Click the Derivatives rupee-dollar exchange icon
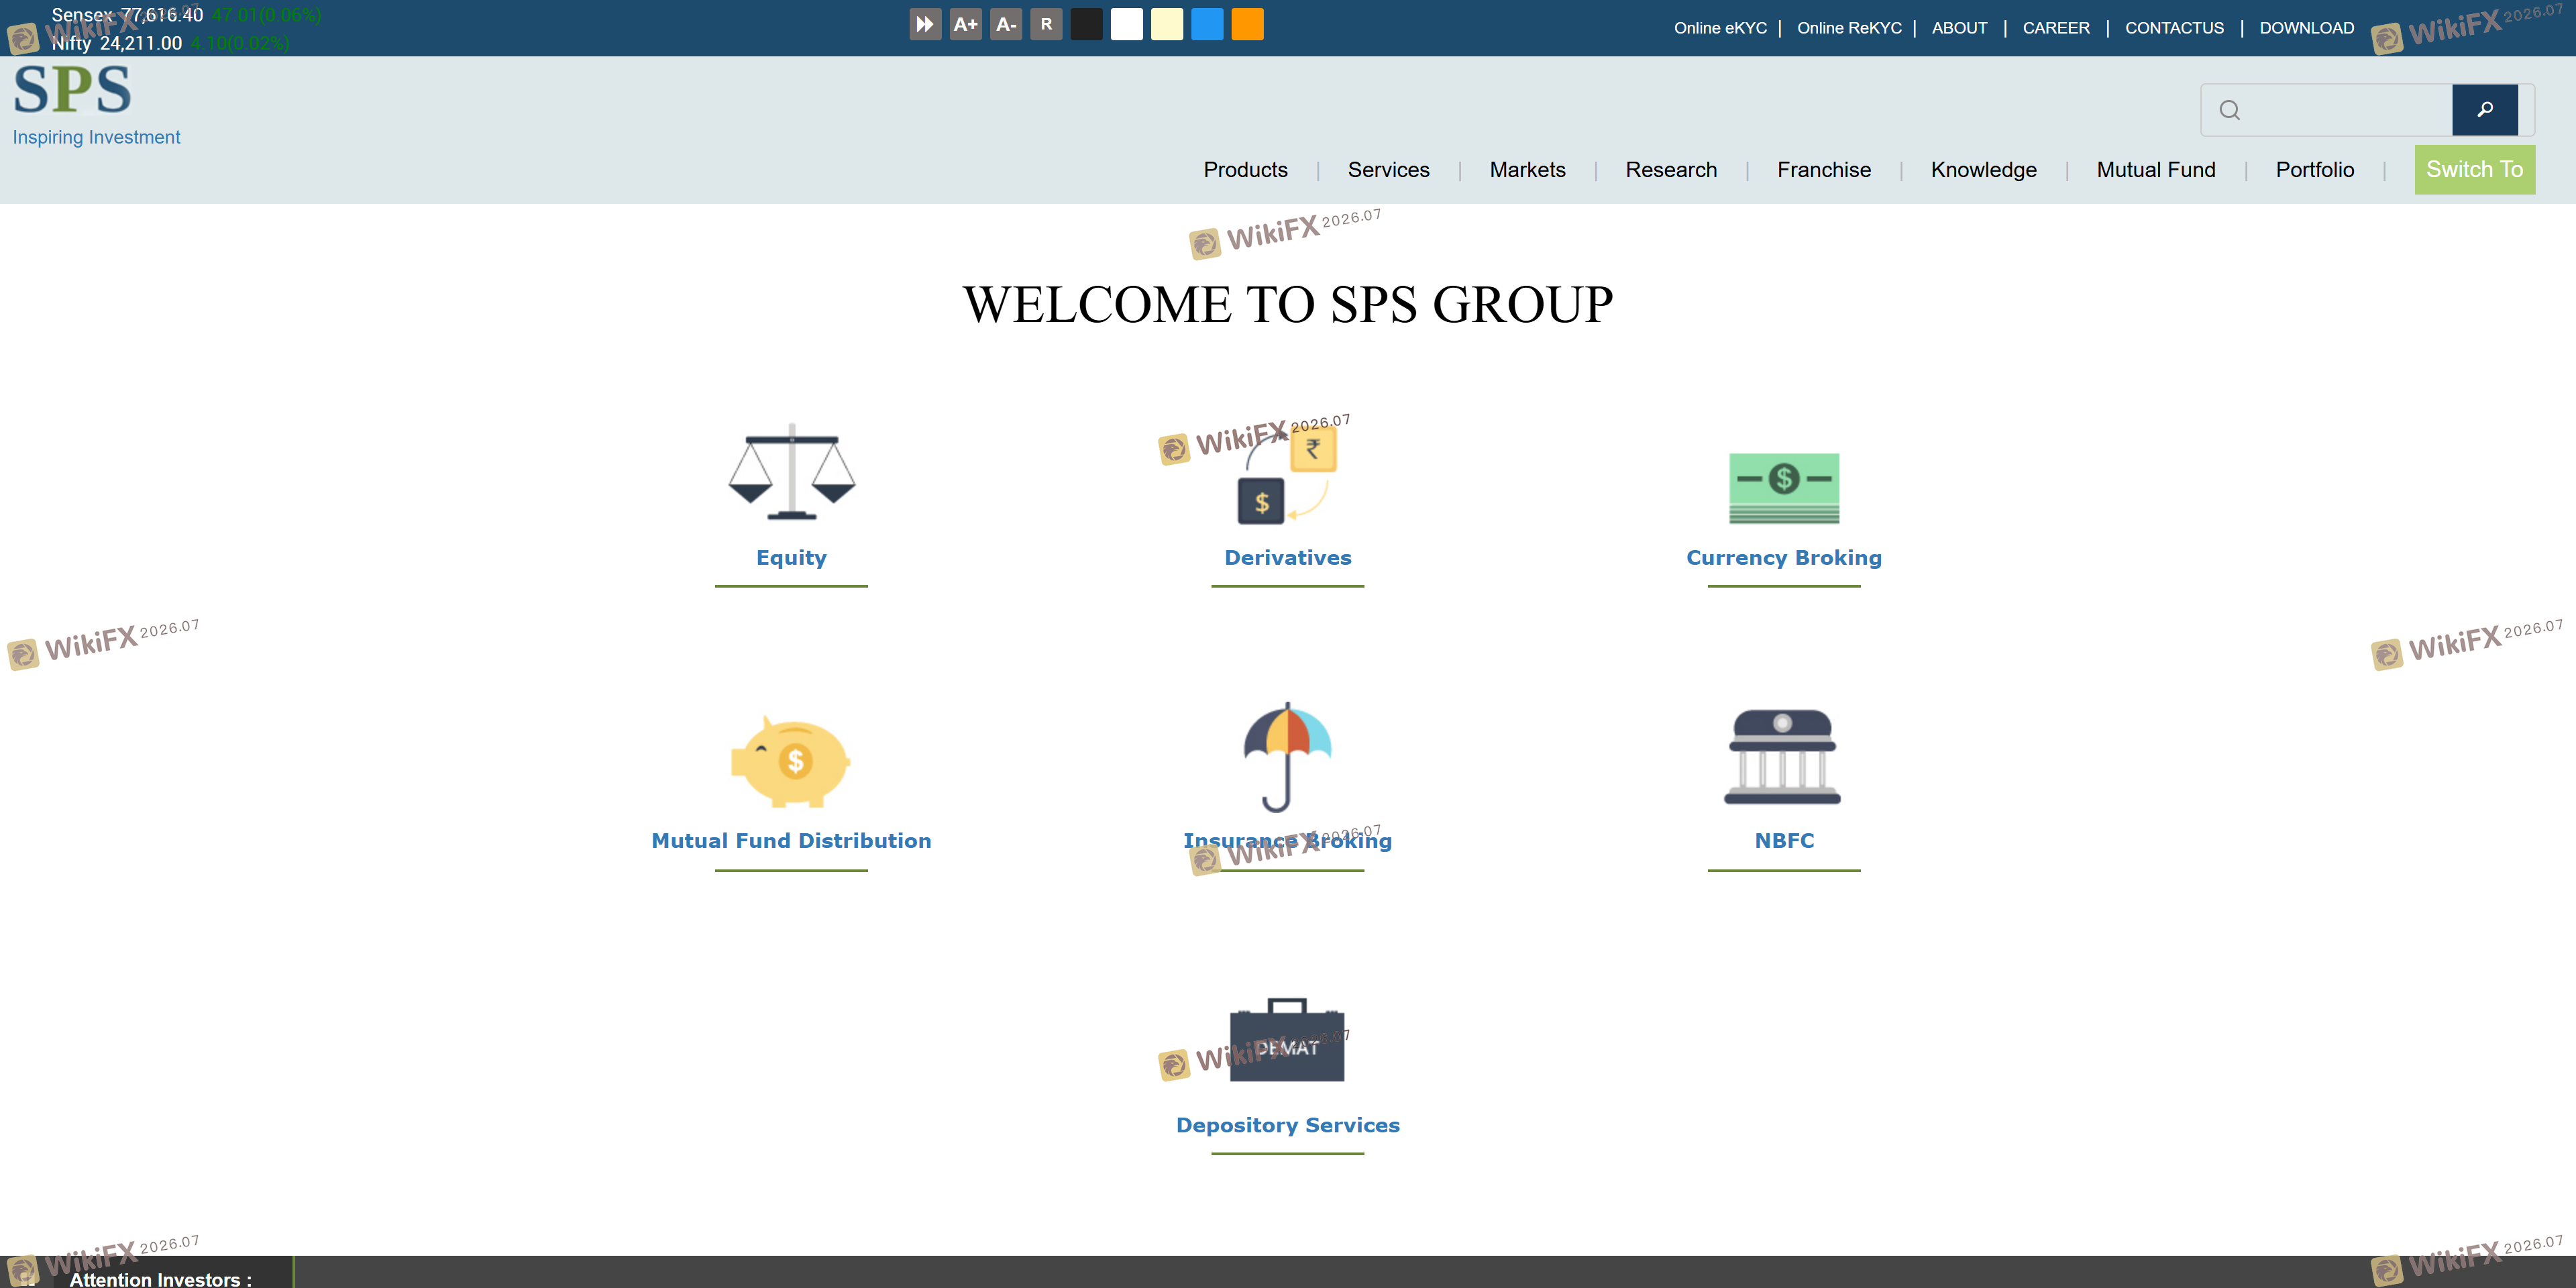The image size is (2576, 1288). click(x=1288, y=475)
